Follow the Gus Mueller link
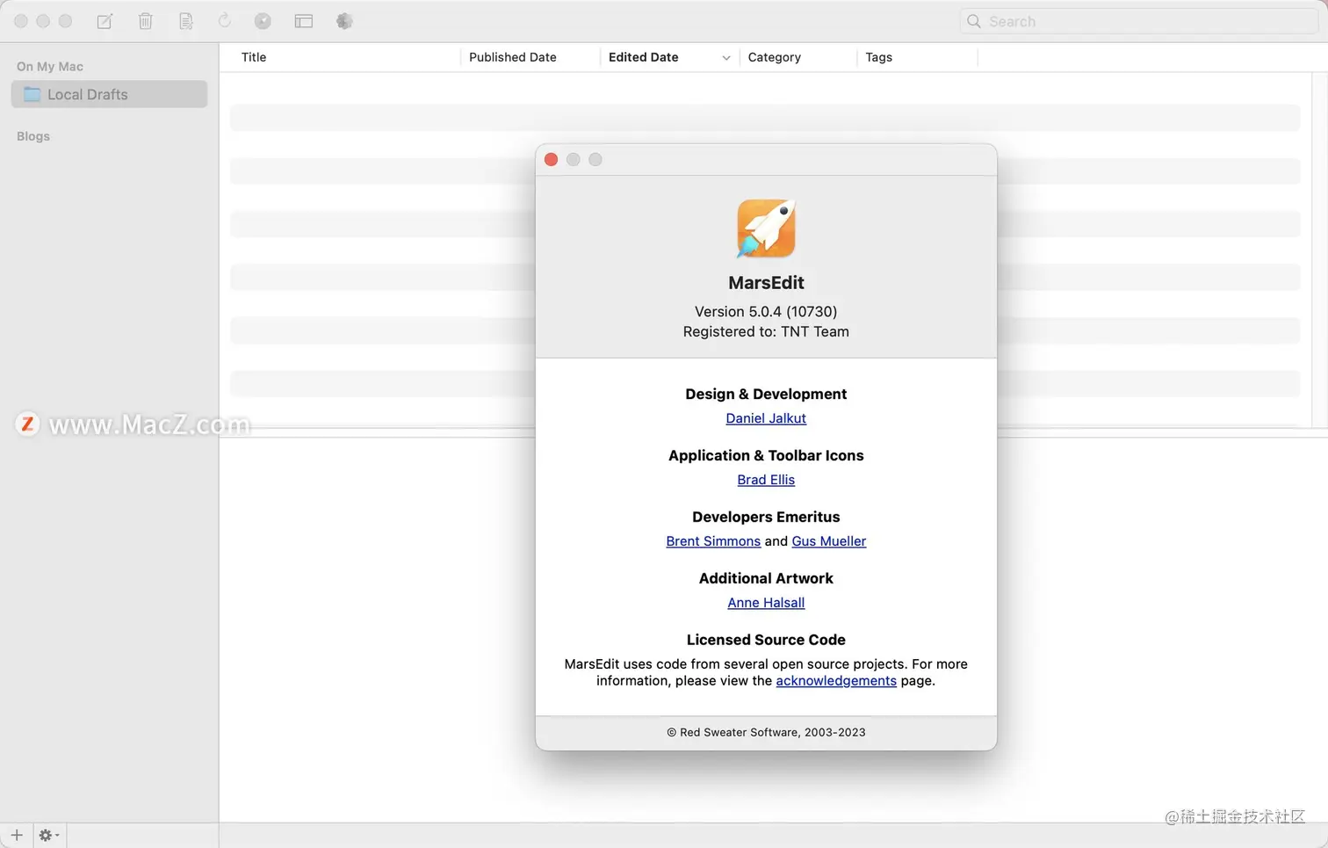 (829, 541)
